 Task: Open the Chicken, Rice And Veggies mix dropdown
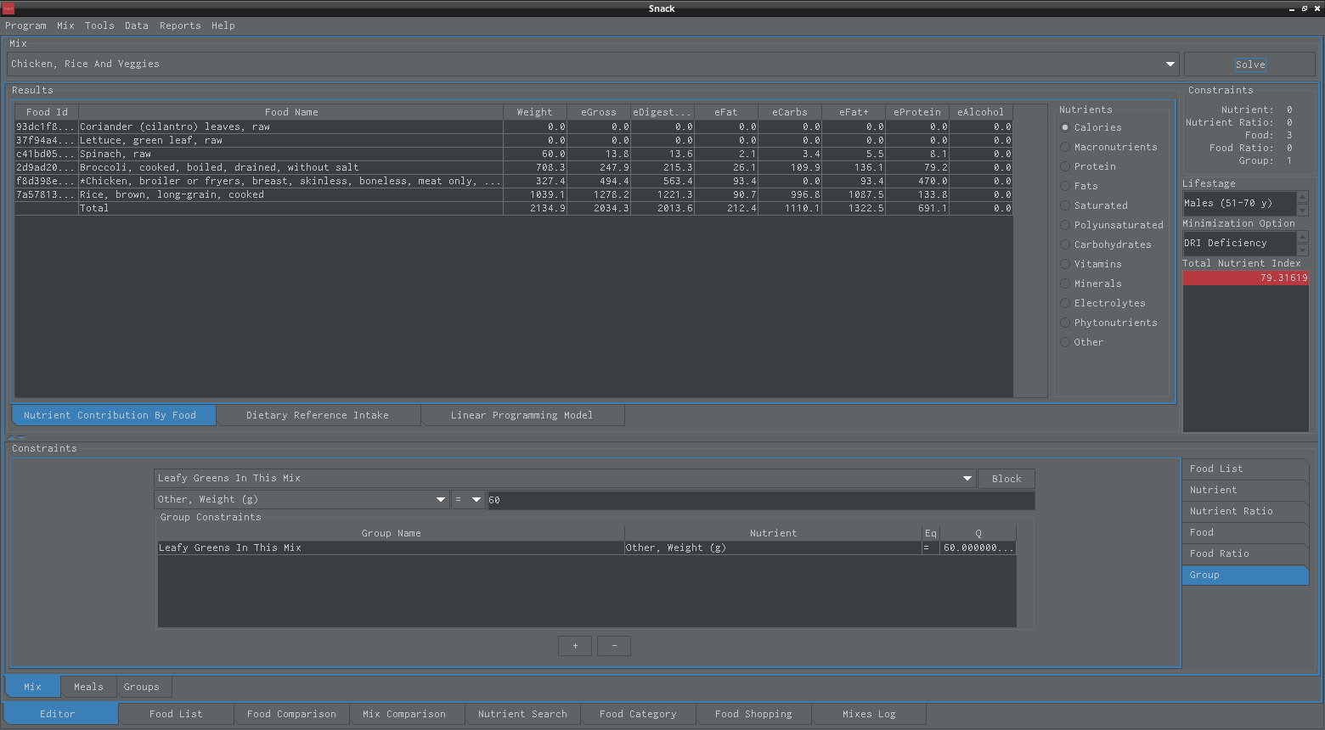pyautogui.click(x=1170, y=65)
